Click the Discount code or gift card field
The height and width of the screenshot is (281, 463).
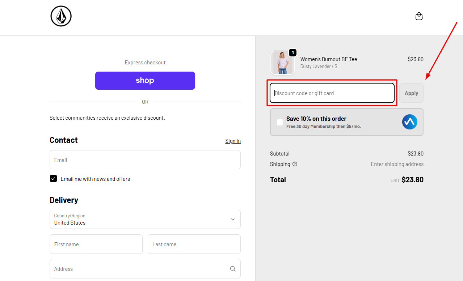click(x=332, y=93)
